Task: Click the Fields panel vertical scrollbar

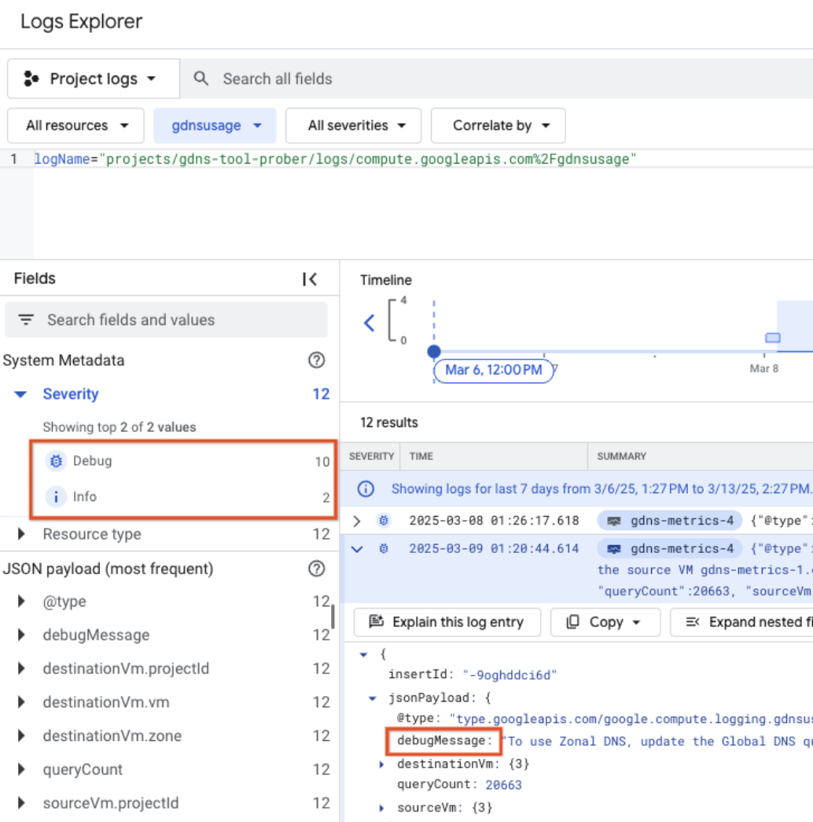Action: pos(333,617)
